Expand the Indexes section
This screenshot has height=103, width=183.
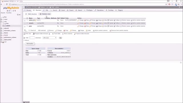click(26, 40)
